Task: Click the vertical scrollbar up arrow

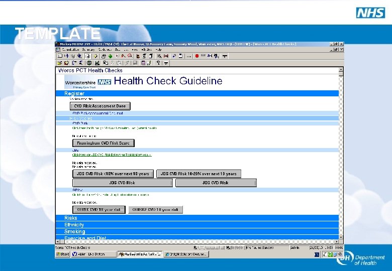Action: click(x=341, y=69)
